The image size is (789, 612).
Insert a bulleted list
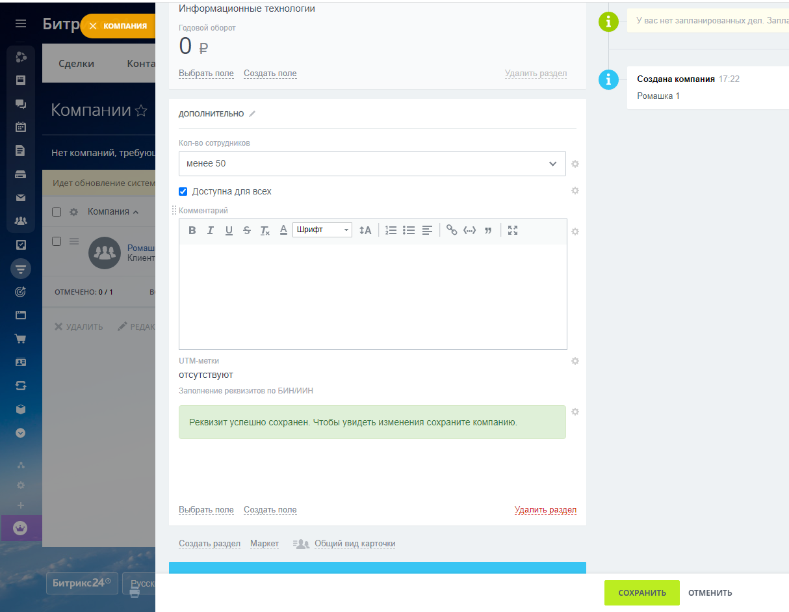coord(409,230)
